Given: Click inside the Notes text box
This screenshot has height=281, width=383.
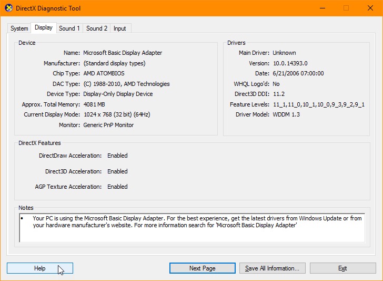Looking at the screenshot, I should pos(192,228).
